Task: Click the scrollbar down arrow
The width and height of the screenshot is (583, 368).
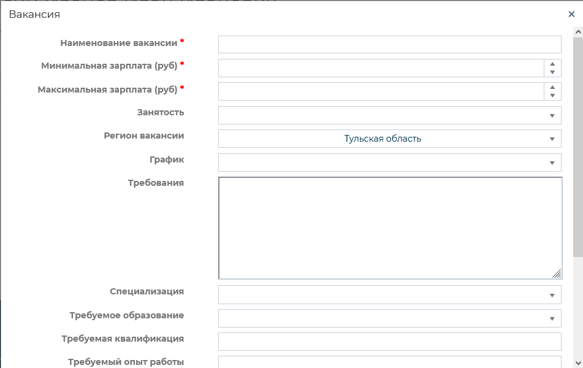Action: point(577,362)
